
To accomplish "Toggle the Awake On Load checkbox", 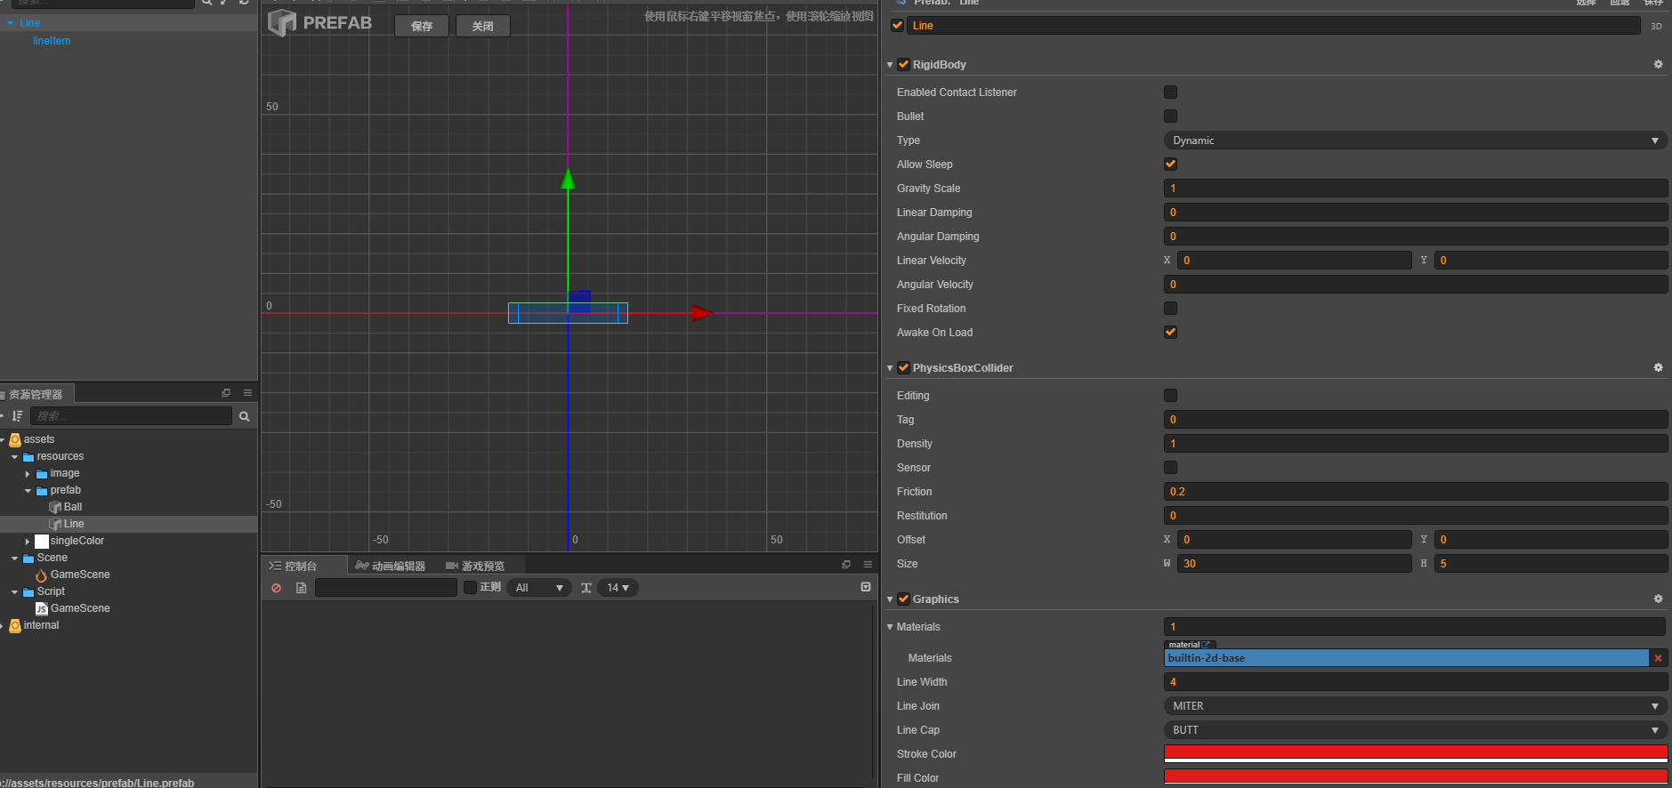I will tap(1170, 333).
